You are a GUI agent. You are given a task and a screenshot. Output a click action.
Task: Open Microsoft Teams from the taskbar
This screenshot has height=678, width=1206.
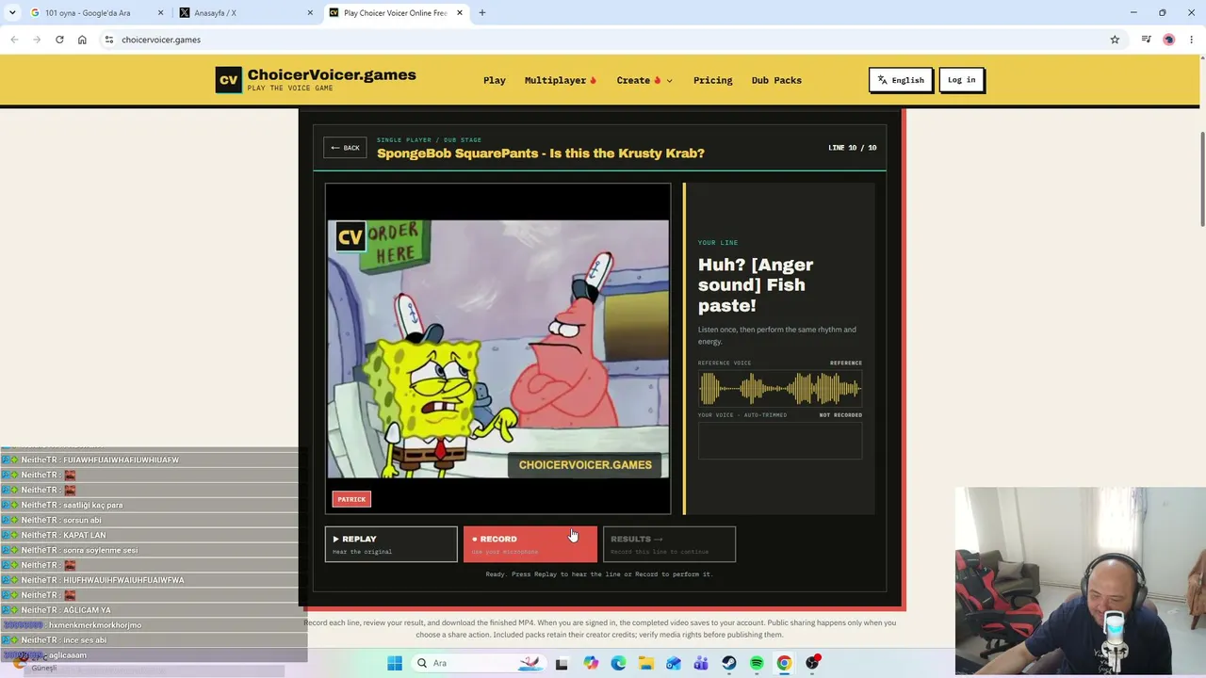pyautogui.click(x=701, y=663)
